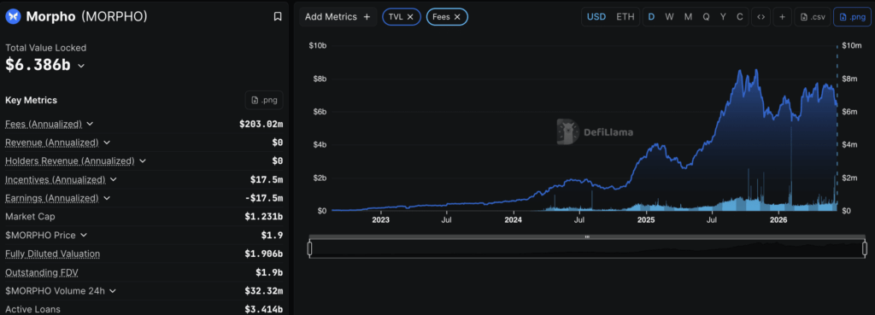Download Key Metrics as .png
Image resolution: width=875 pixels, height=315 pixels.
(x=264, y=101)
